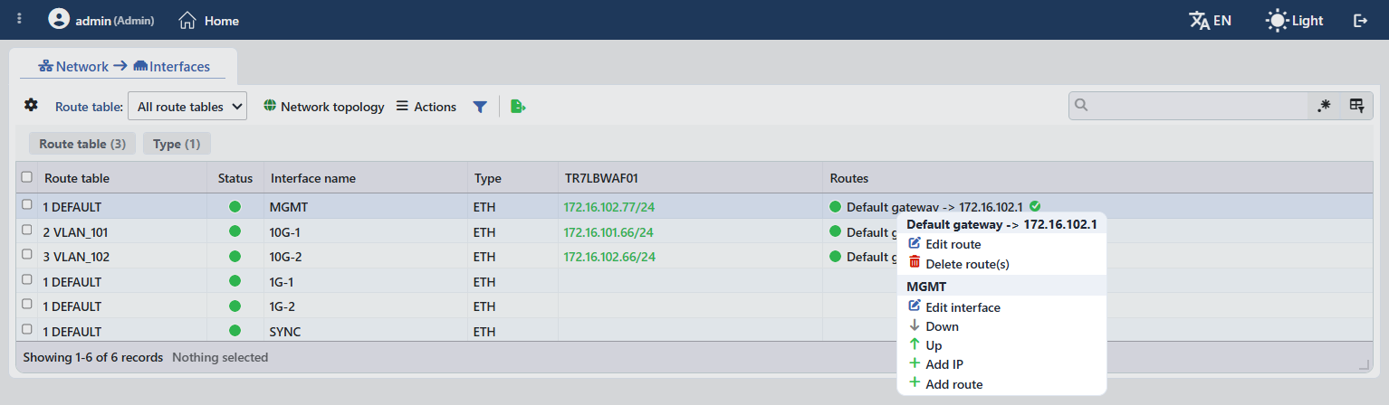Viewport: 1389px width, 405px height.
Task: Check the SYNC row checkbox
Action: [26, 331]
